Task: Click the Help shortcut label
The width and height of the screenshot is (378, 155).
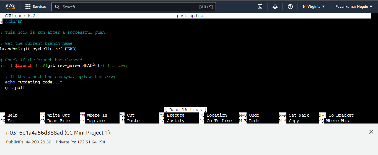Action: [x=12, y=115]
